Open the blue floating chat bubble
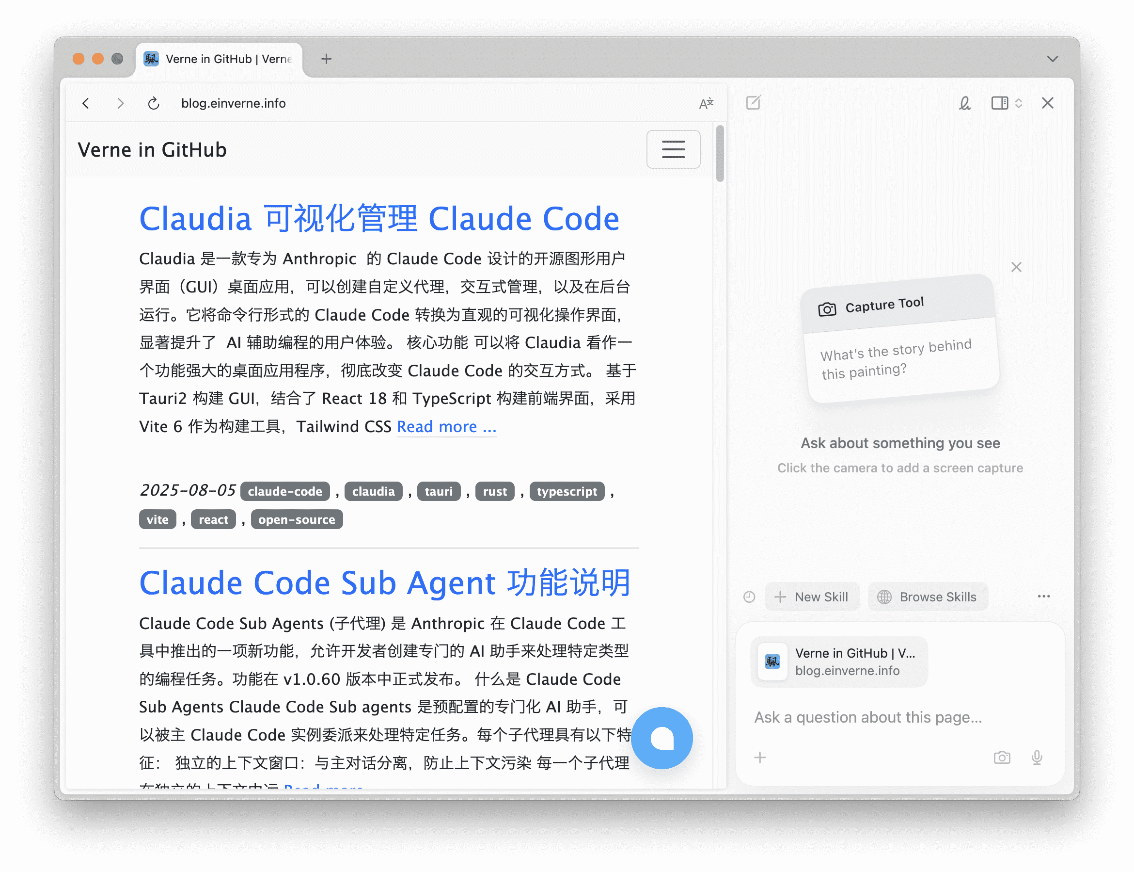The height and width of the screenshot is (872, 1134). [661, 738]
